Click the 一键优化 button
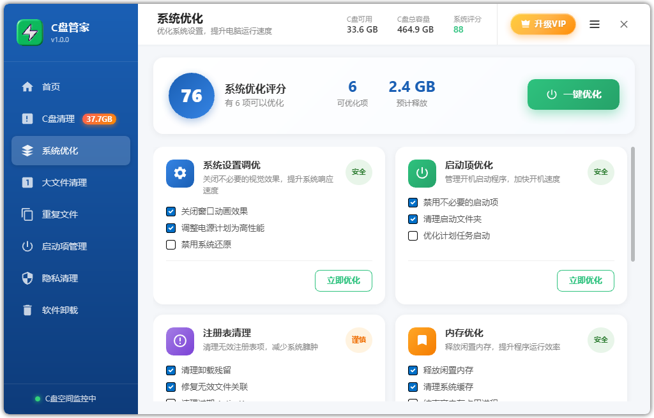654x418 pixels. pyautogui.click(x=574, y=94)
